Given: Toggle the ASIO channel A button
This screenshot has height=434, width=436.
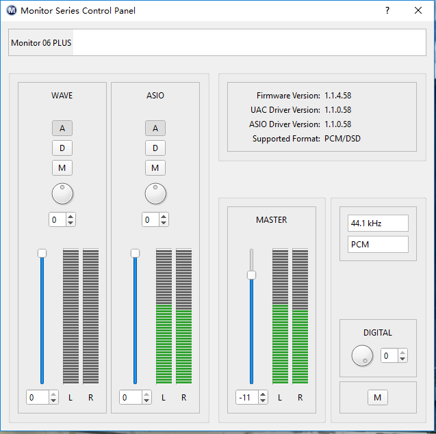Looking at the screenshot, I should (155, 128).
